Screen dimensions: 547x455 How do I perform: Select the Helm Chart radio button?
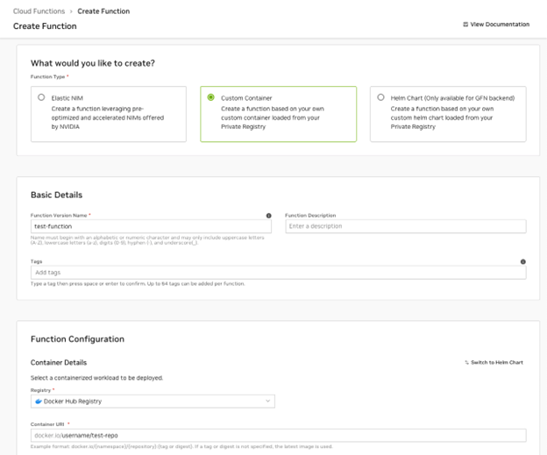(x=380, y=97)
